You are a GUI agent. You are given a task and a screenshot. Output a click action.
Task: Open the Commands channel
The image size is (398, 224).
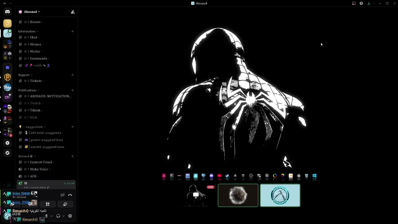coord(46,58)
